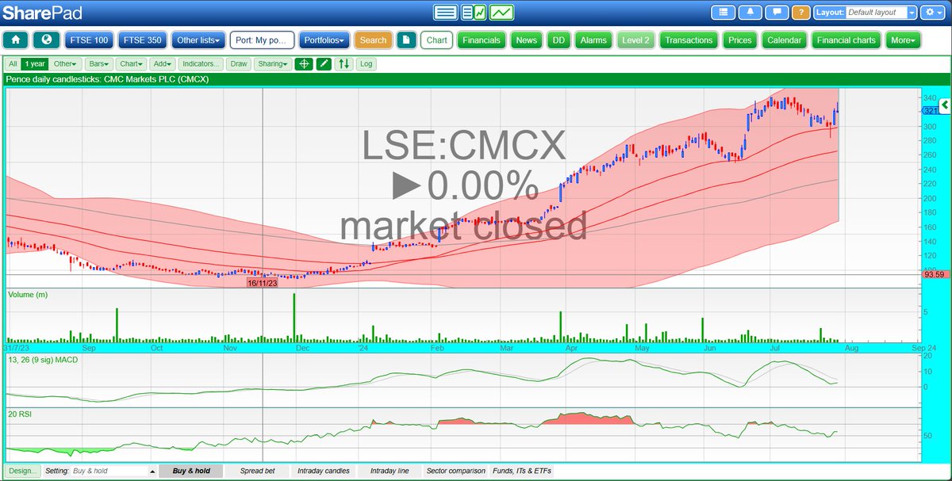Open the Chart dropdown

(x=132, y=63)
